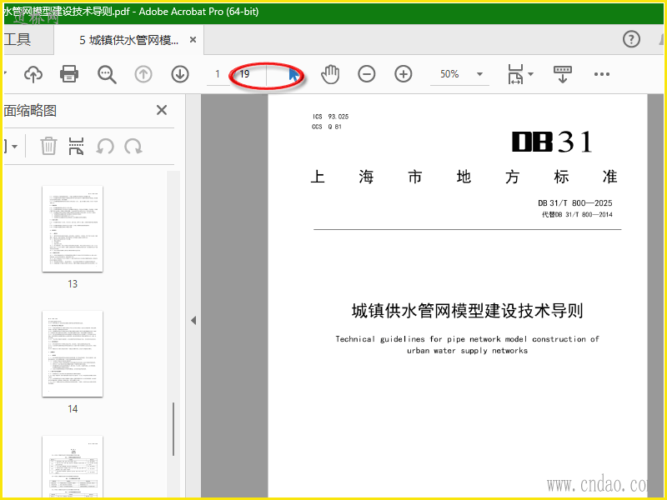The width and height of the screenshot is (667, 500).
Task: Select the thumbnail below page 14
Action: click(x=73, y=467)
